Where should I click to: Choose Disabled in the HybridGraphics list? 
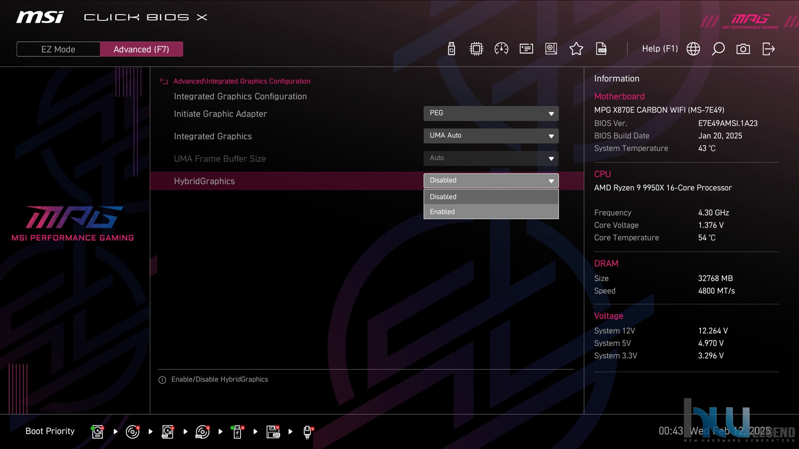click(x=491, y=196)
